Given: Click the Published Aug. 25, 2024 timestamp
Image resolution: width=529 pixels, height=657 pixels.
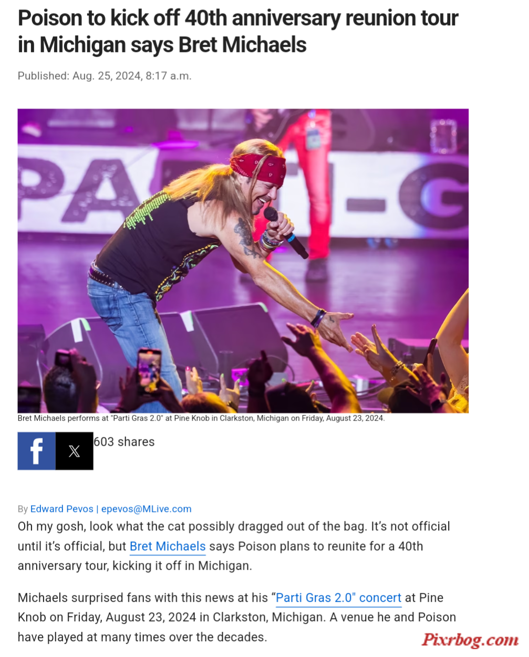Looking at the screenshot, I should [105, 76].
